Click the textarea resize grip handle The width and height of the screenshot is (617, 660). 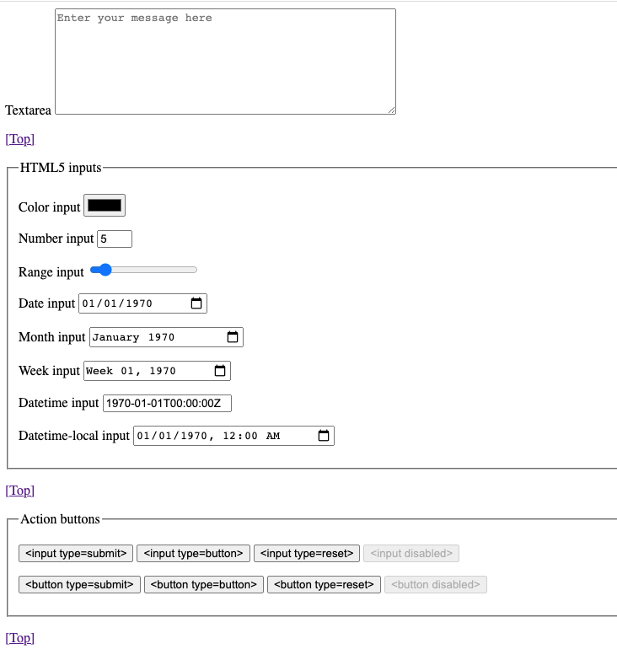pyautogui.click(x=391, y=110)
